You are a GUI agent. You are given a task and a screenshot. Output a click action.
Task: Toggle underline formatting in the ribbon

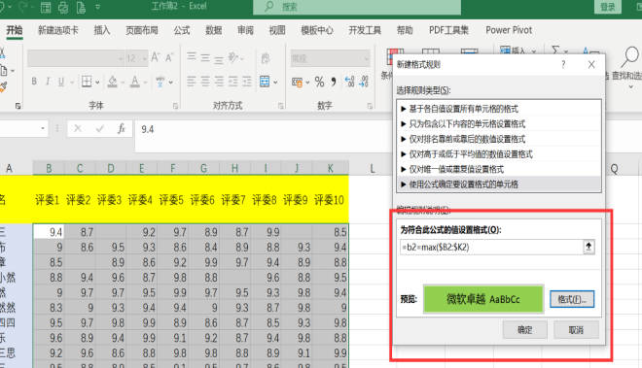(x=61, y=82)
